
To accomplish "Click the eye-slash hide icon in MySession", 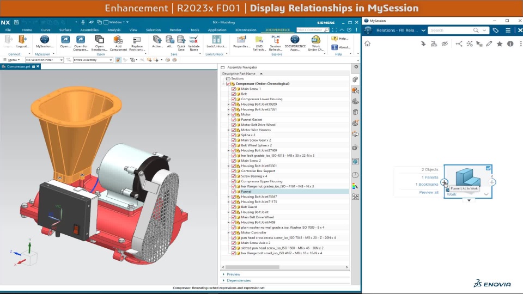I will pos(445,44).
